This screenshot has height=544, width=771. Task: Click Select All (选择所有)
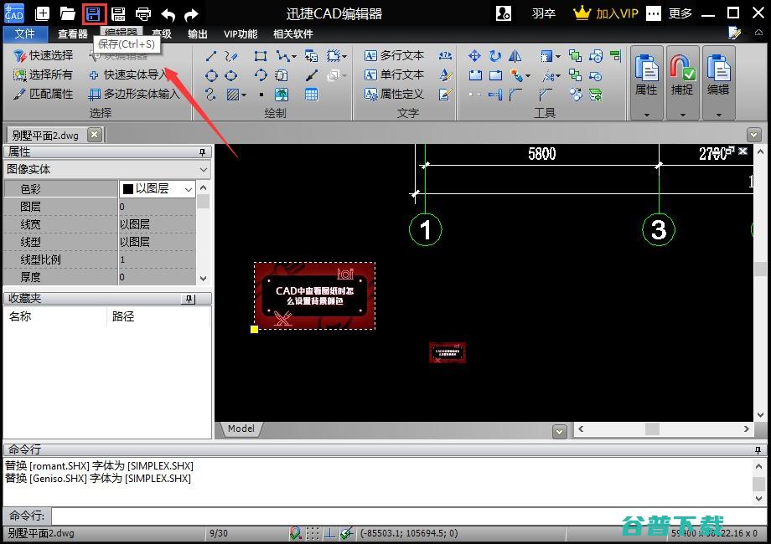[x=44, y=74]
